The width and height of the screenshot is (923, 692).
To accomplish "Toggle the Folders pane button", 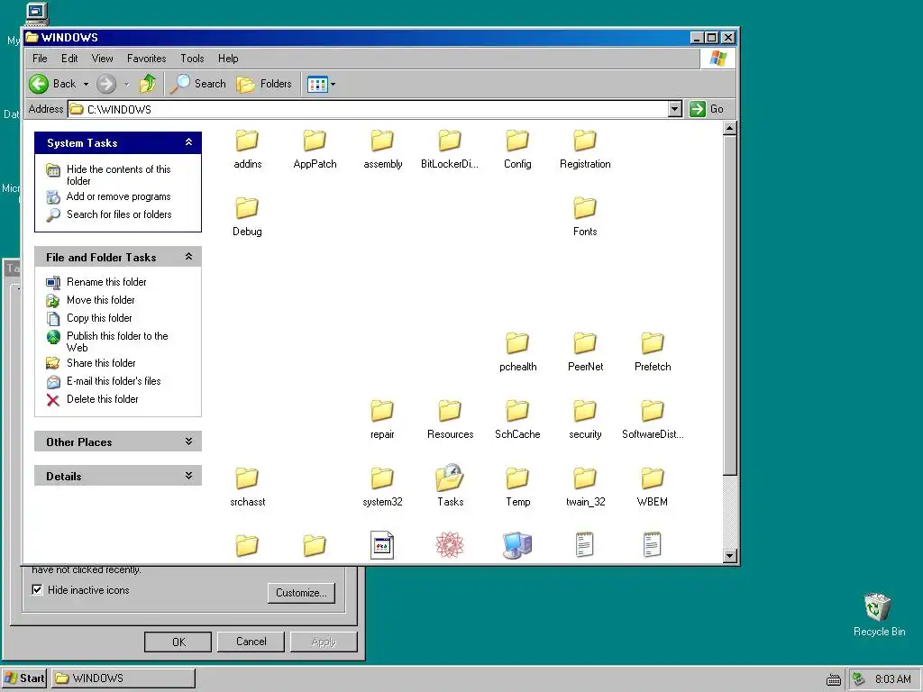I will coord(264,84).
